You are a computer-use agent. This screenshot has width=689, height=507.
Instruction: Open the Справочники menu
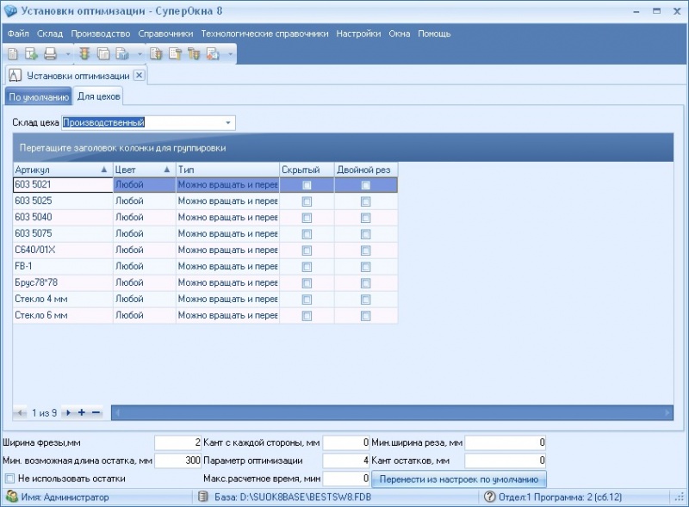point(165,34)
